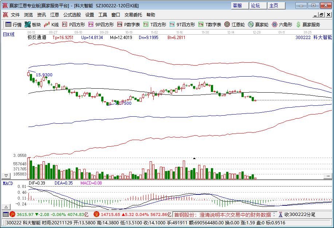The height and width of the screenshot is (228, 334).
Task: Minimize the inner chart window
Action: [315, 15]
